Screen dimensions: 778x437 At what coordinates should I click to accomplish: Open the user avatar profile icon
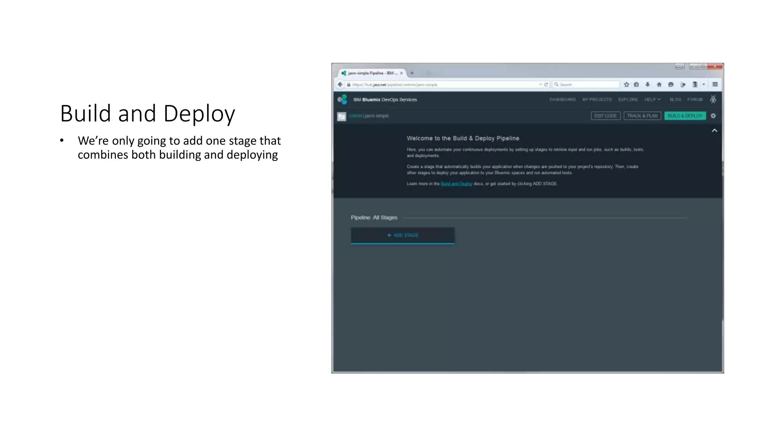tap(713, 99)
